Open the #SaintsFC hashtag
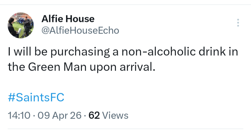This screenshot has height=133, width=251. 36,97
